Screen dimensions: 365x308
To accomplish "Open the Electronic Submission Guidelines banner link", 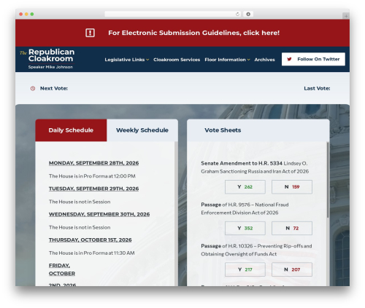I will click(x=193, y=33).
